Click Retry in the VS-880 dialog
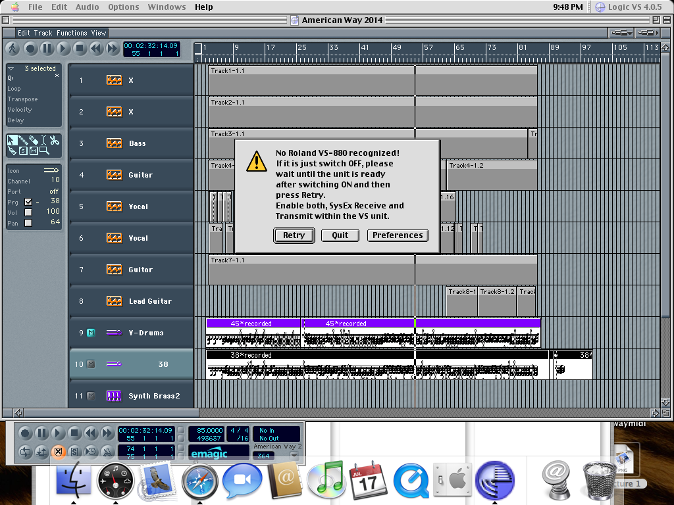The height and width of the screenshot is (505, 674). [294, 235]
